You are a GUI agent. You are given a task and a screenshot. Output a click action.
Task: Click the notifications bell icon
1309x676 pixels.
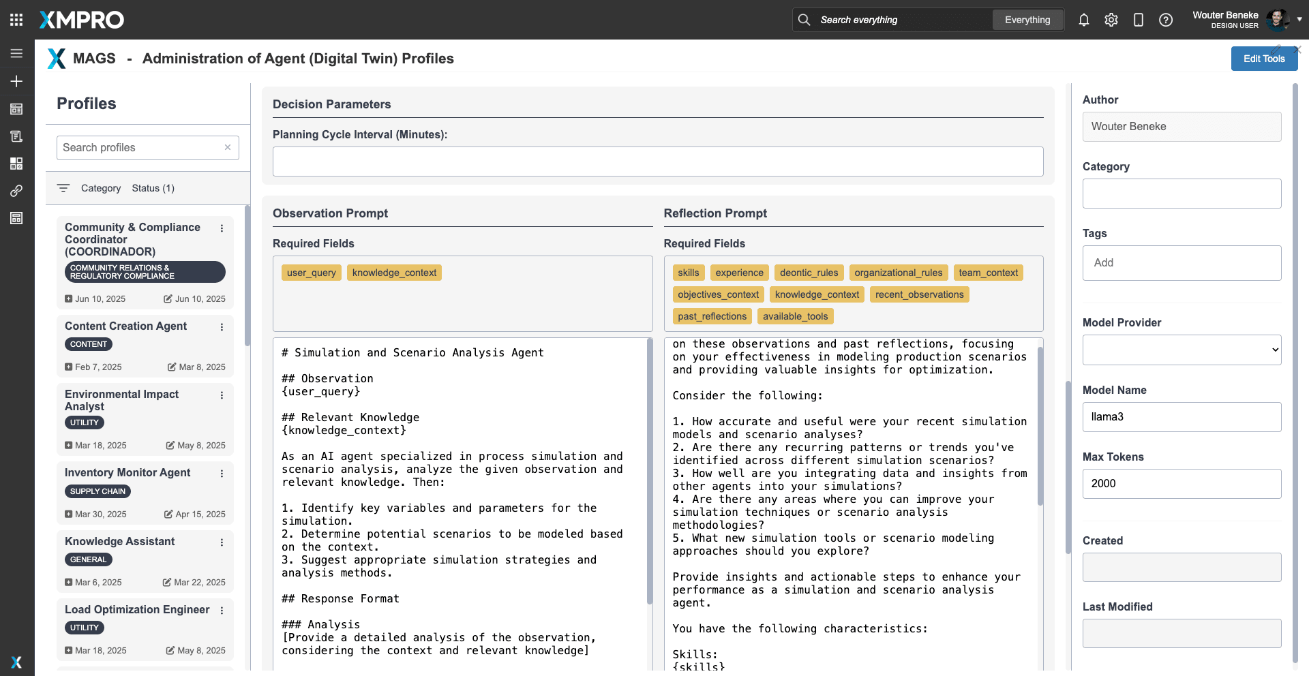click(1084, 20)
